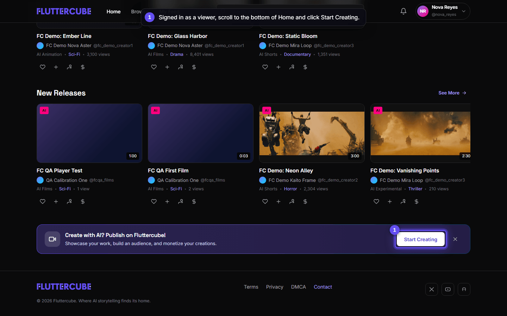Viewport: 507px width, 316px height.
Task: Like FC Demo: Neon Alley with heart icon
Action: pyautogui.click(x=265, y=202)
